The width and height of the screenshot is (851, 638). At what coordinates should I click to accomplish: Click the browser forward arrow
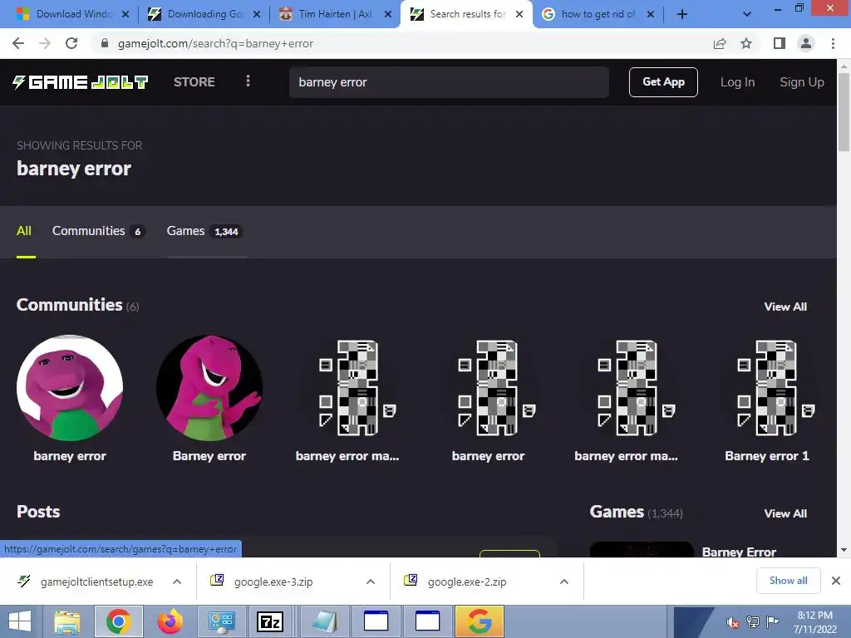45,43
